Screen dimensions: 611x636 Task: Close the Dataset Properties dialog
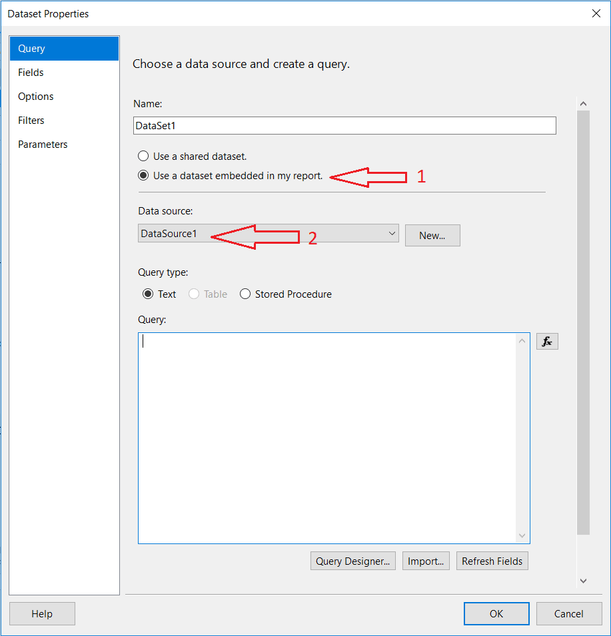596,13
